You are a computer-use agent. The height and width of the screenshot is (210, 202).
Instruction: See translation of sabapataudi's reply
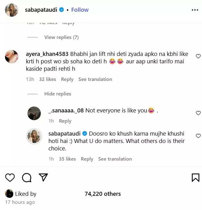tap(115, 159)
